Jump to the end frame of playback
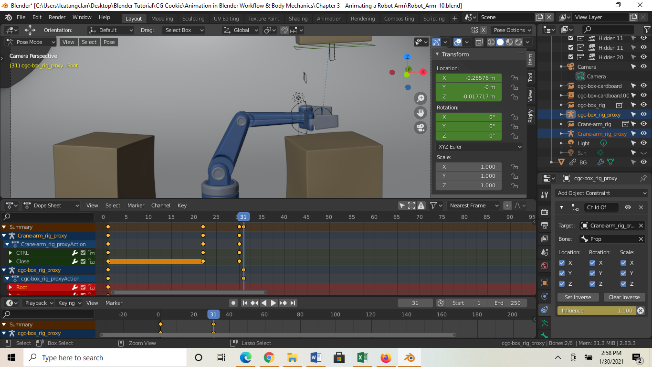Image resolution: width=652 pixels, height=367 pixels. click(x=293, y=303)
